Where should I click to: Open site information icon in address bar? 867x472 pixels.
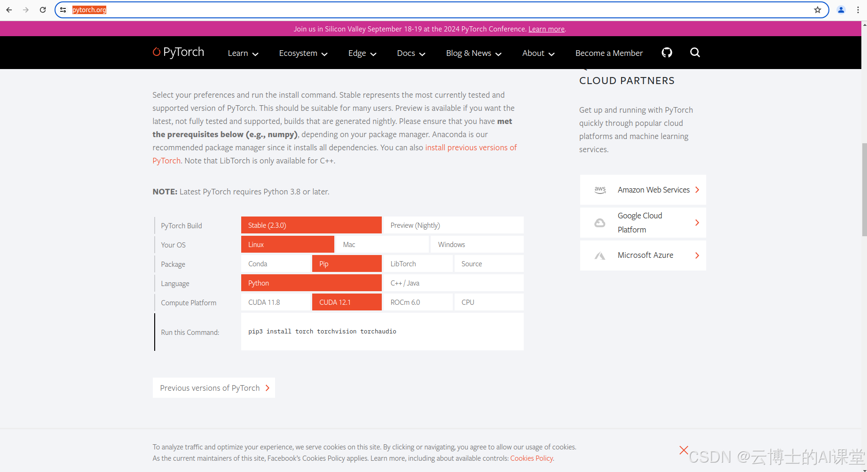tap(63, 10)
